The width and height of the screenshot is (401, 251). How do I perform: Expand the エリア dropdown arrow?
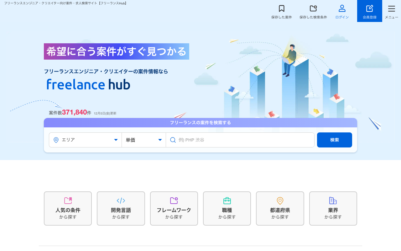point(116,140)
